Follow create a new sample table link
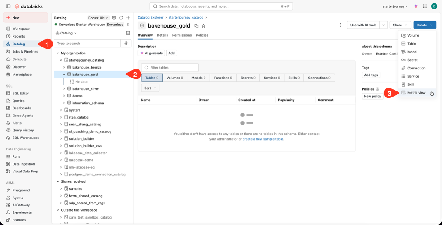 click(263, 139)
